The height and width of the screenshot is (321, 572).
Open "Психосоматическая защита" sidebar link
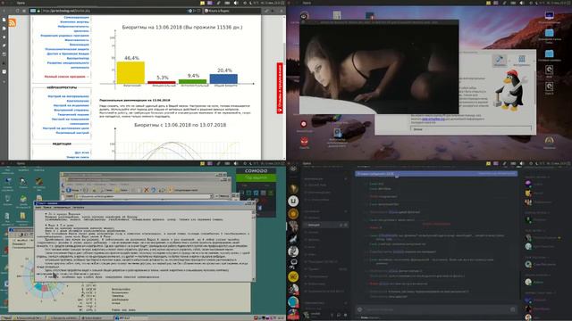pos(67,49)
